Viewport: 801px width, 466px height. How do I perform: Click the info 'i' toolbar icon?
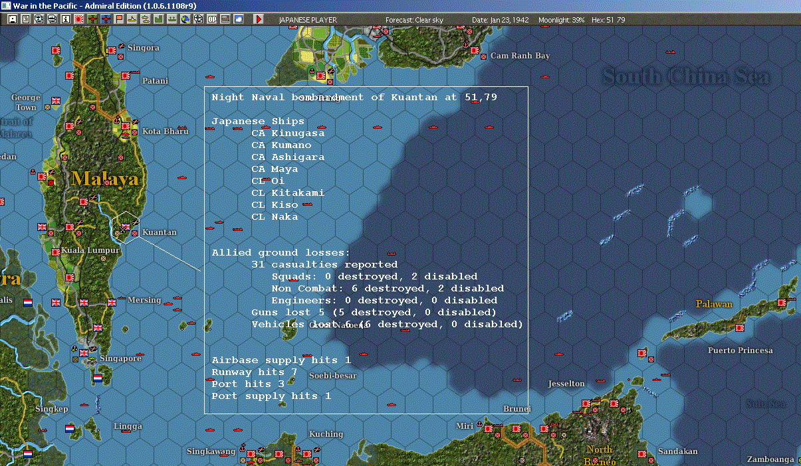(x=66, y=19)
